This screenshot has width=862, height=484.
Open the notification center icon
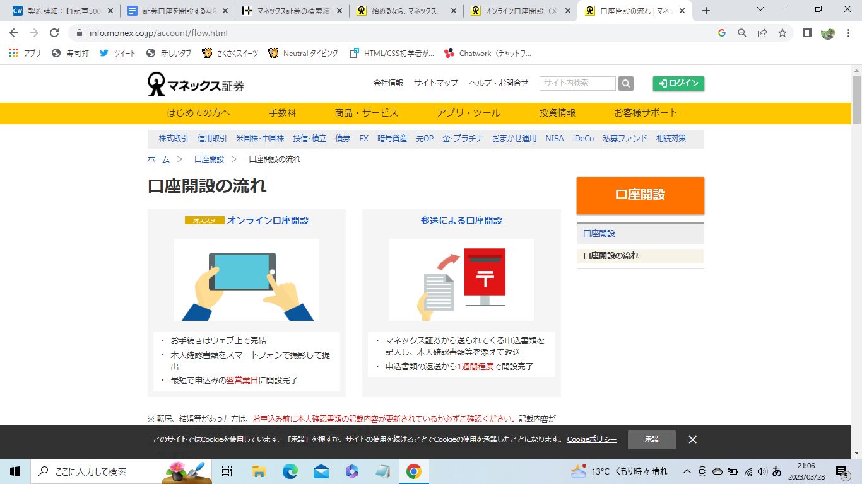click(x=842, y=471)
